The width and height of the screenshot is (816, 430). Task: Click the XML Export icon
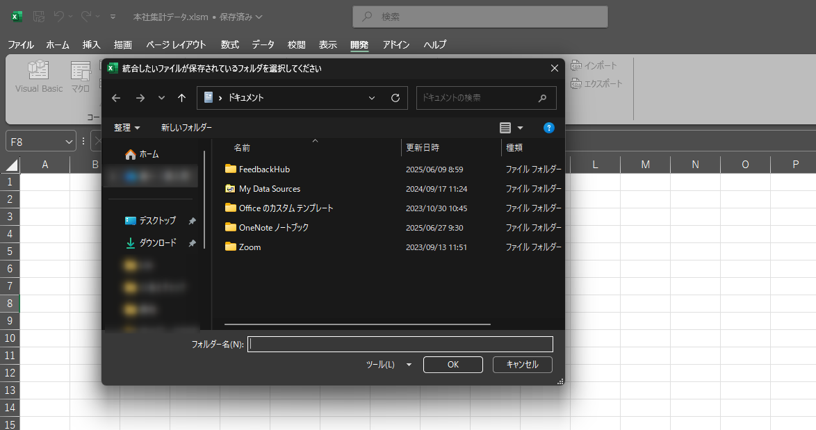576,84
